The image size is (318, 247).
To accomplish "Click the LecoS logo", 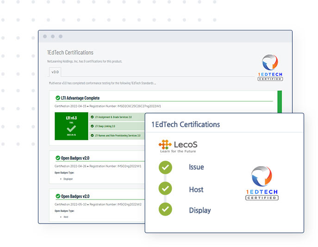I will [178, 146].
